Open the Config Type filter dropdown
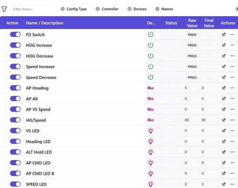Image resolution: width=238 pixels, height=188 pixels. point(74,9)
